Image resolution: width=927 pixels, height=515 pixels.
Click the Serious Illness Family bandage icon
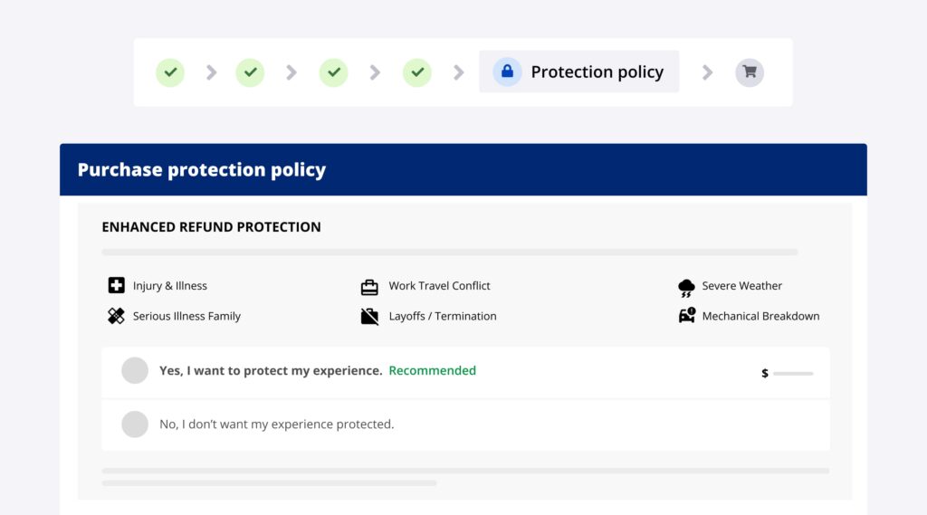[116, 316]
